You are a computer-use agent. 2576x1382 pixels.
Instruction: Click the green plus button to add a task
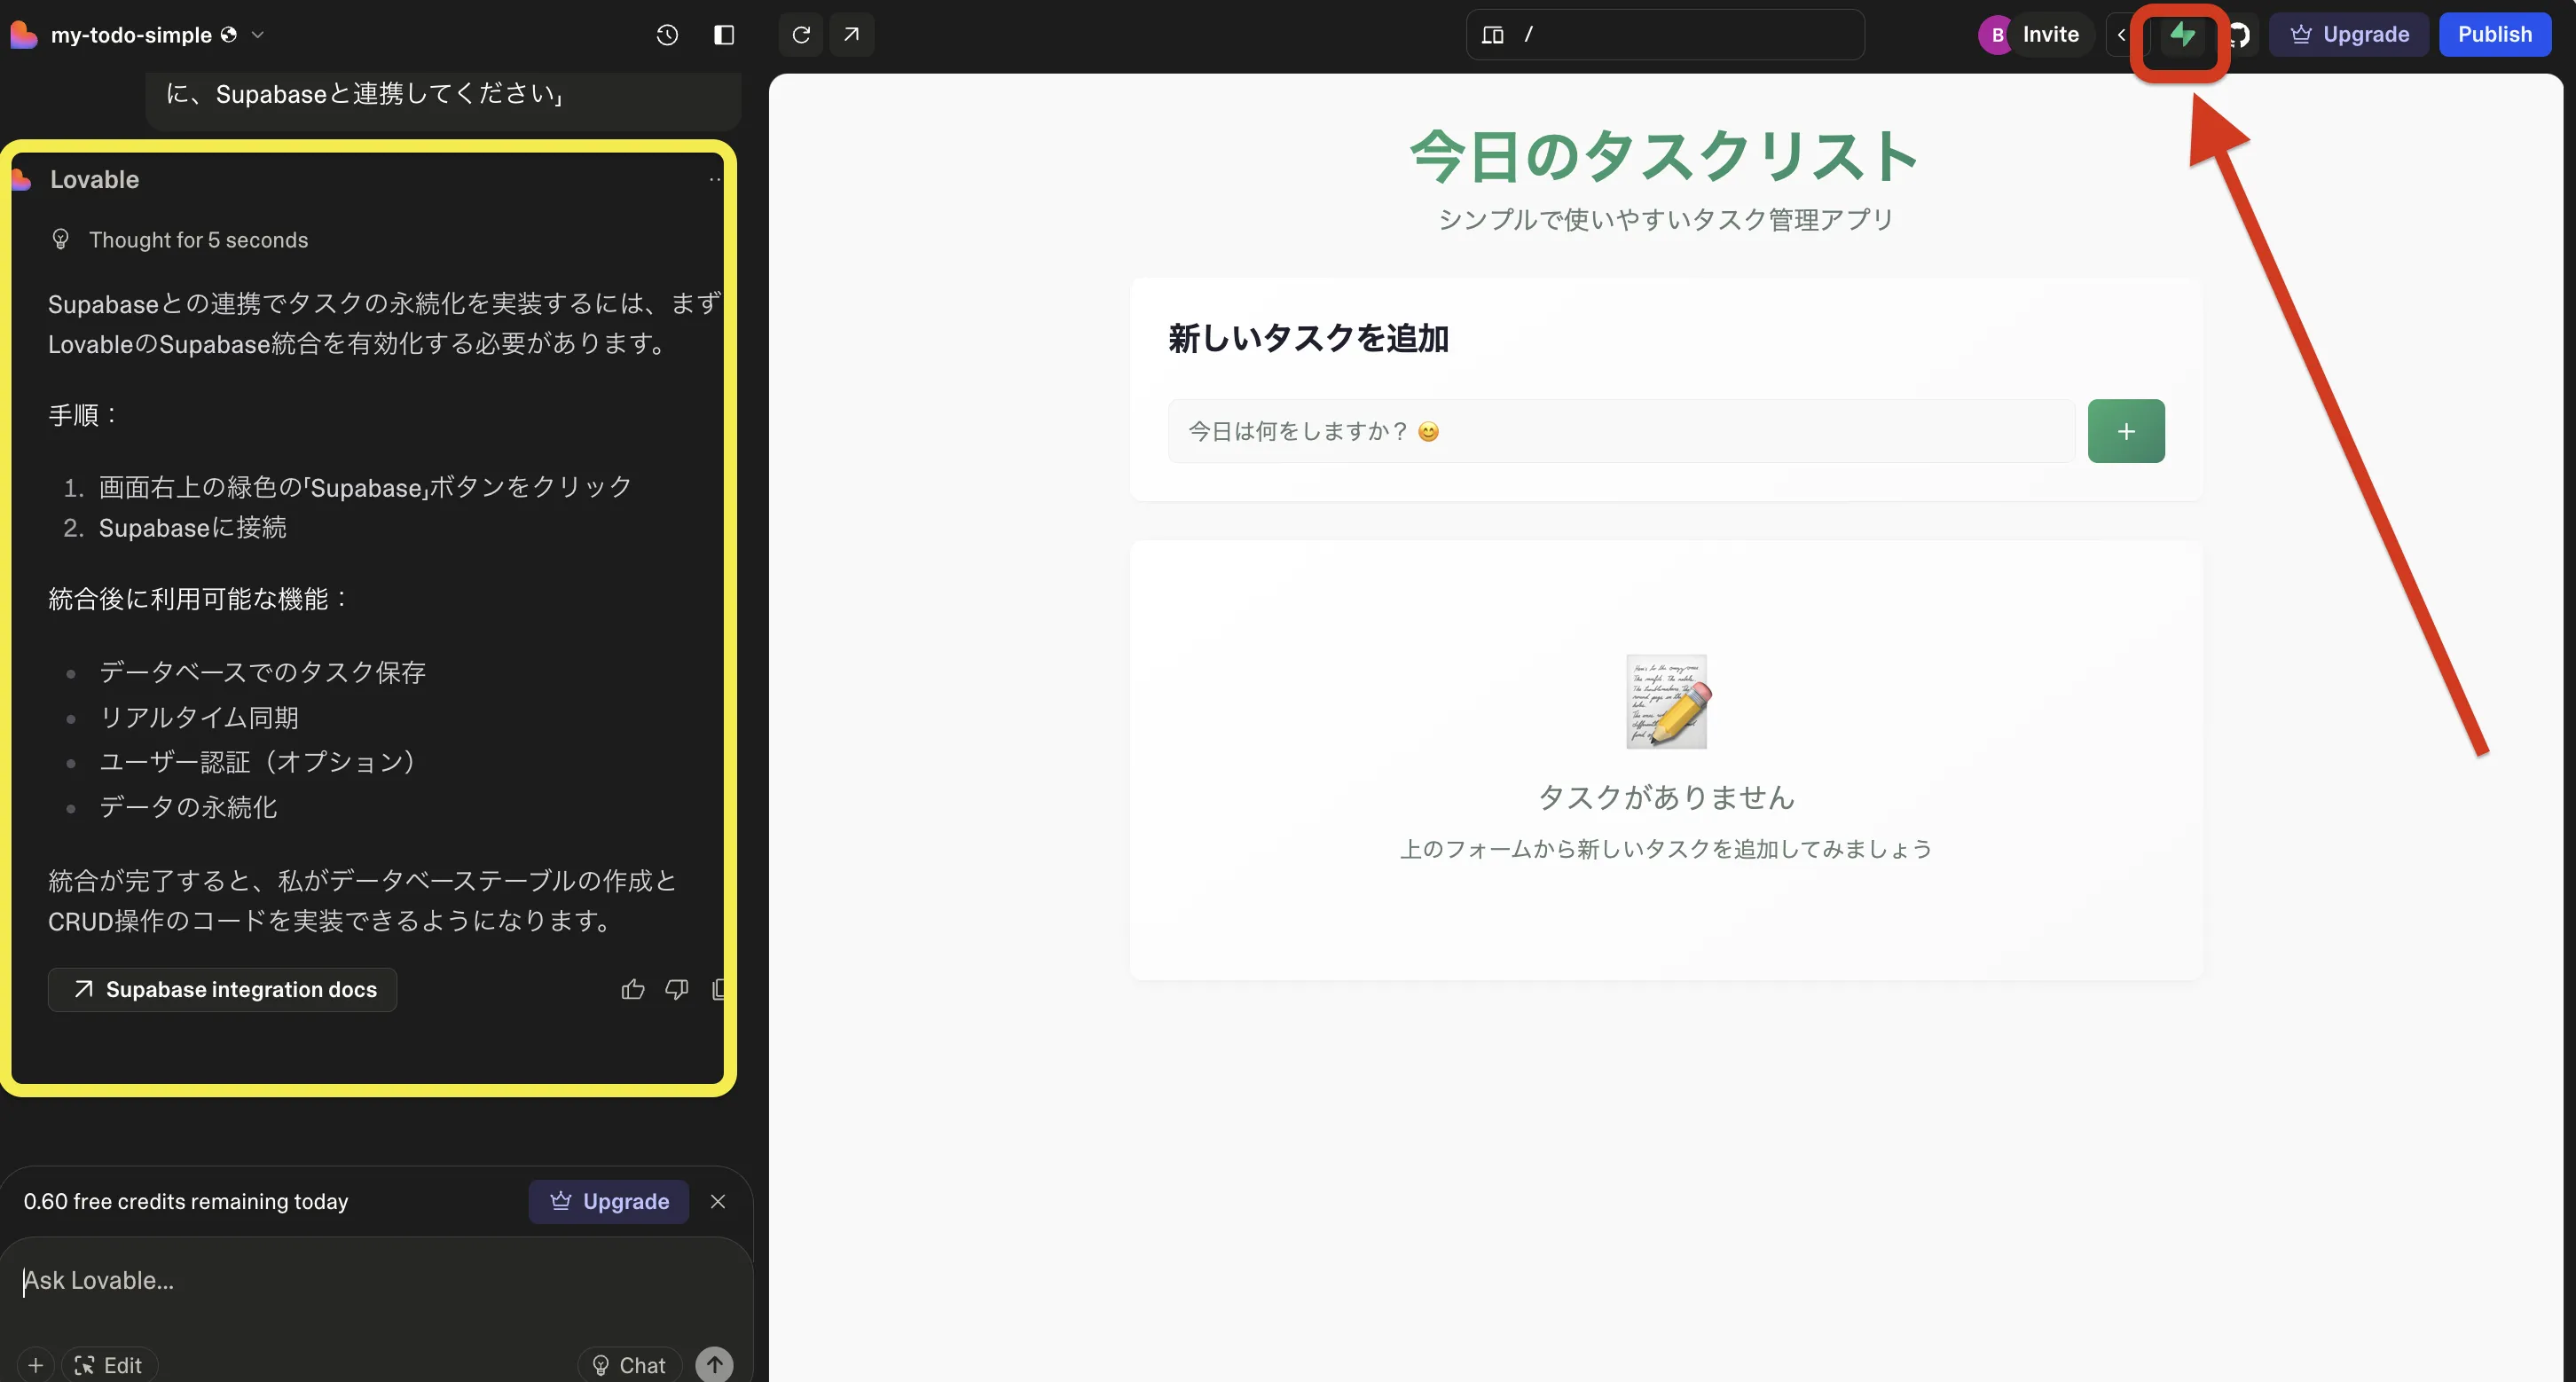point(2126,430)
